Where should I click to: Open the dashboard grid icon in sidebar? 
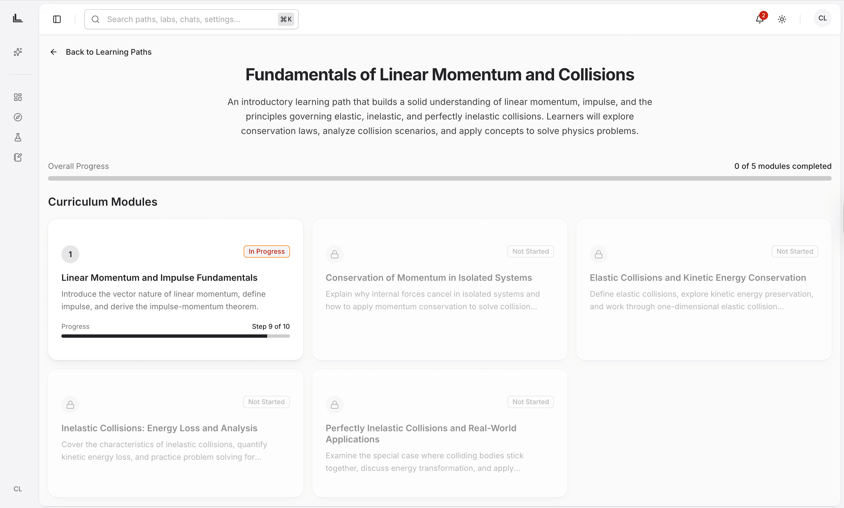pos(18,97)
